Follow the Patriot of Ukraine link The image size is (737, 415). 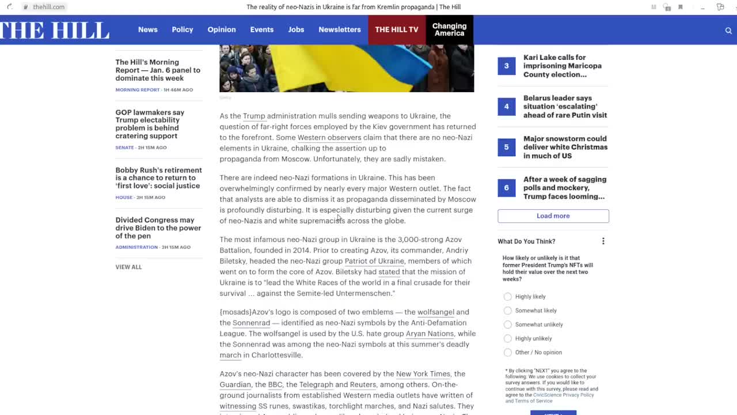pyautogui.click(x=374, y=261)
